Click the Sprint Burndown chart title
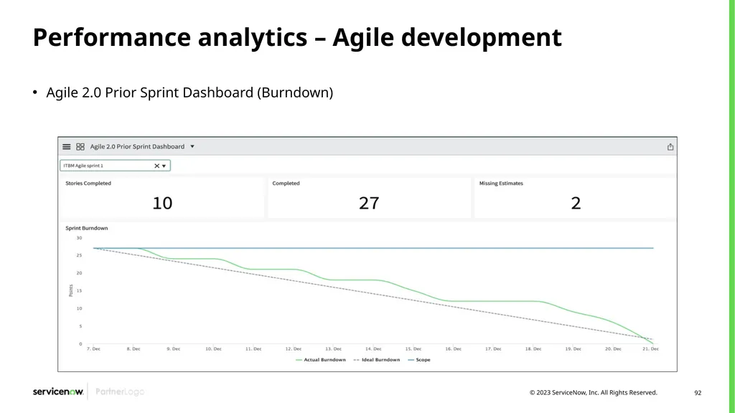 coord(87,228)
